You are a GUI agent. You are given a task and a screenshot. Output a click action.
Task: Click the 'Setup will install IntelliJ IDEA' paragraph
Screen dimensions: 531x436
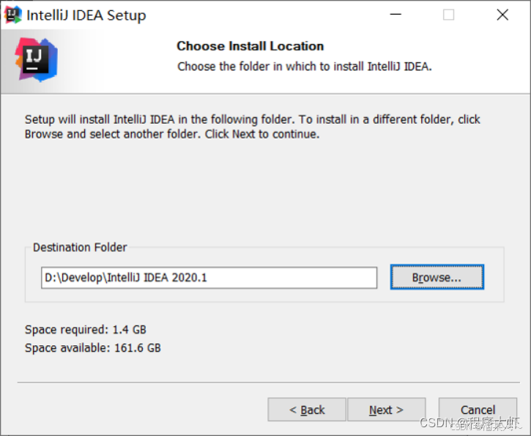click(x=252, y=127)
